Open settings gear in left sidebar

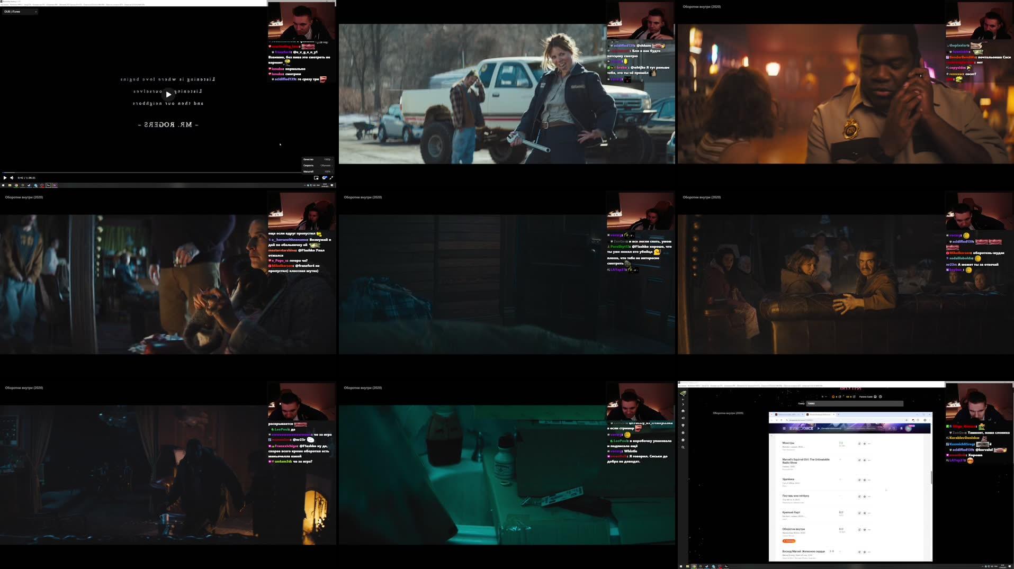click(x=683, y=433)
